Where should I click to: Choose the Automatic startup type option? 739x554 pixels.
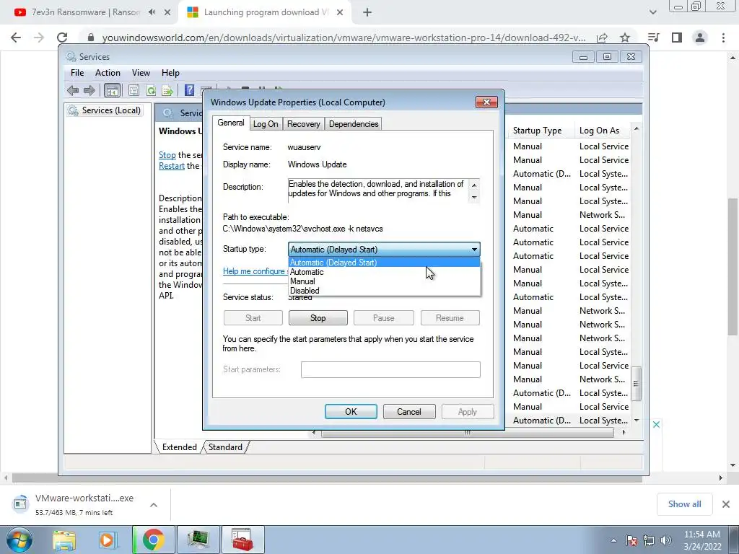click(384, 272)
